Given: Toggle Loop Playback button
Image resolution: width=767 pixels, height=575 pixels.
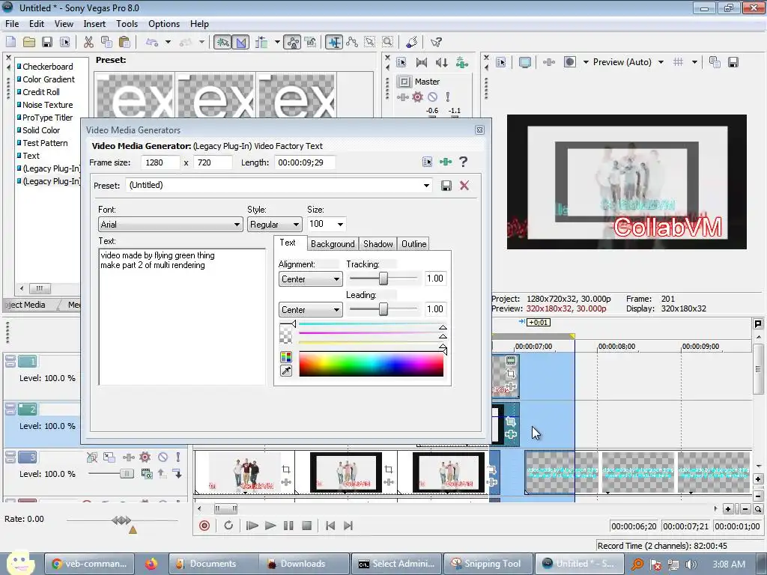Looking at the screenshot, I should coord(228,526).
